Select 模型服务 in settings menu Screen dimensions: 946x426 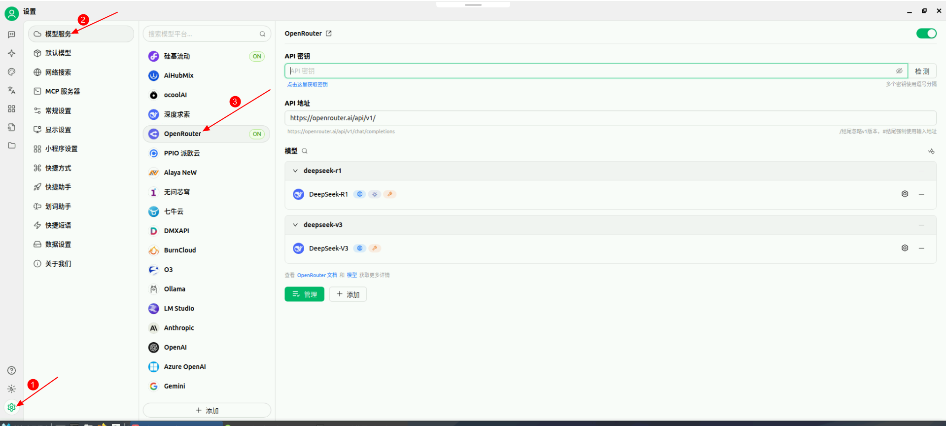point(81,34)
